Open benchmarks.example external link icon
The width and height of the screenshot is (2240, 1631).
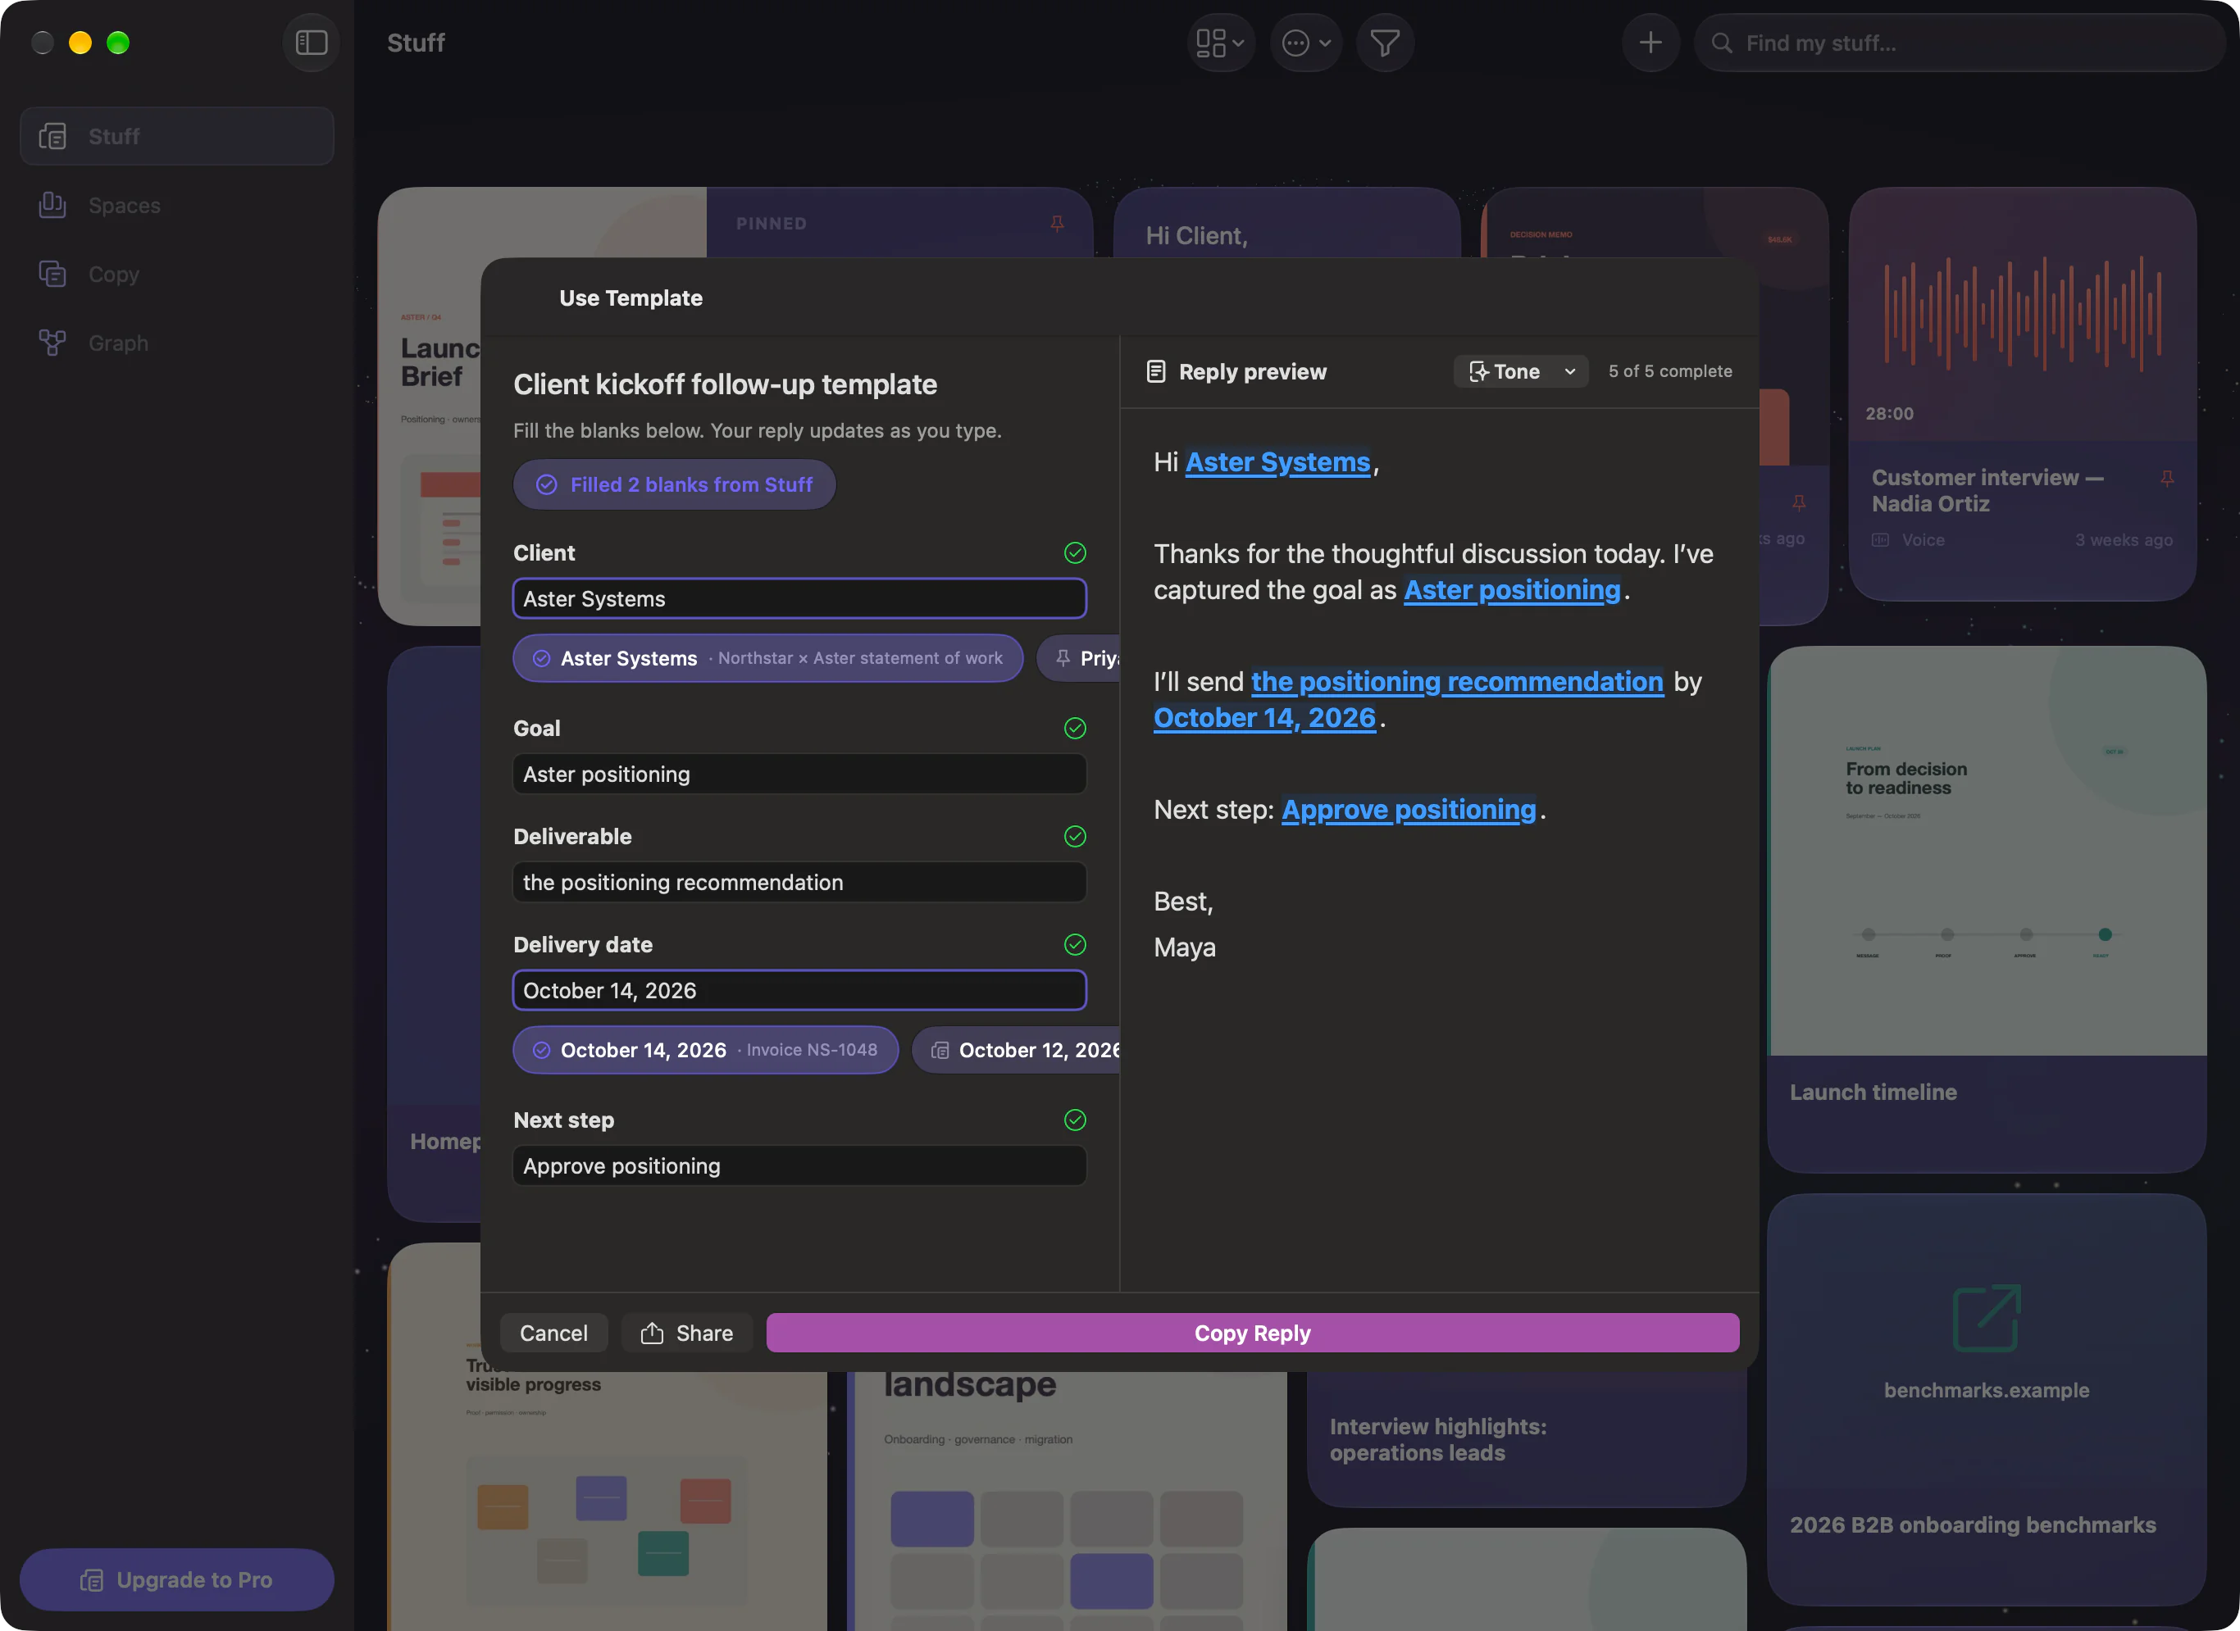click(x=1987, y=1317)
